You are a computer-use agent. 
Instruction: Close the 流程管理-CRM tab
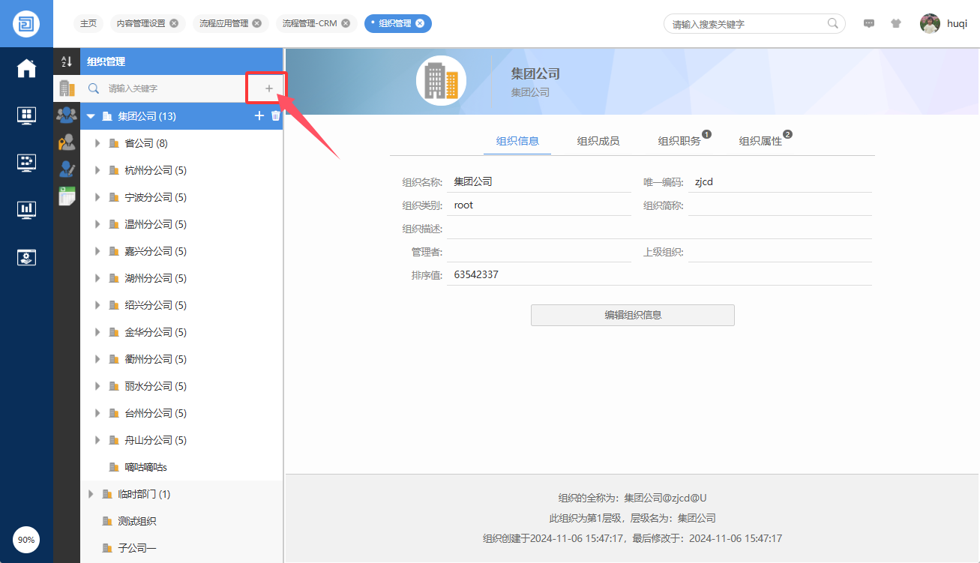(x=346, y=23)
